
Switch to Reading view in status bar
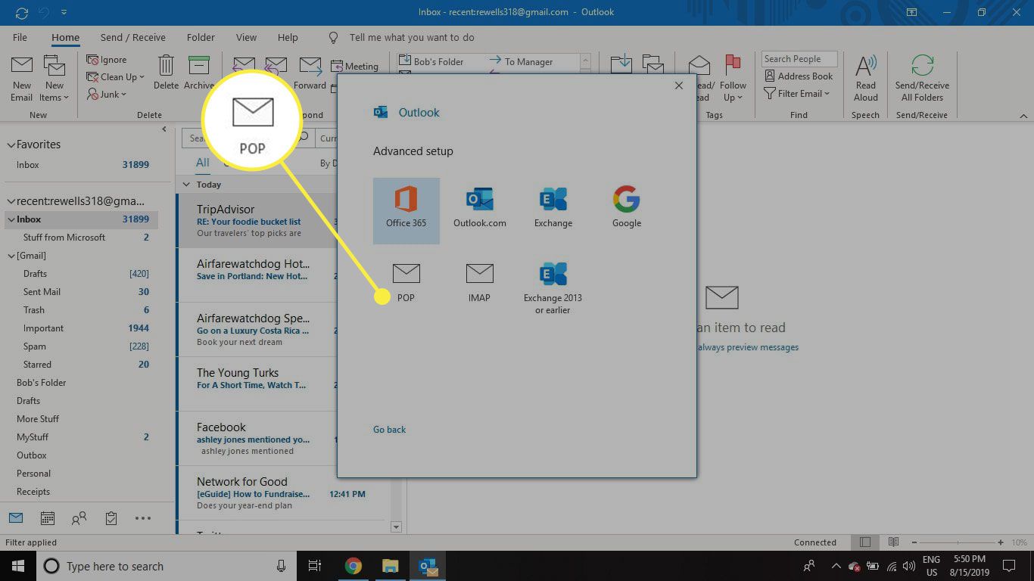pyautogui.click(x=893, y=542)
